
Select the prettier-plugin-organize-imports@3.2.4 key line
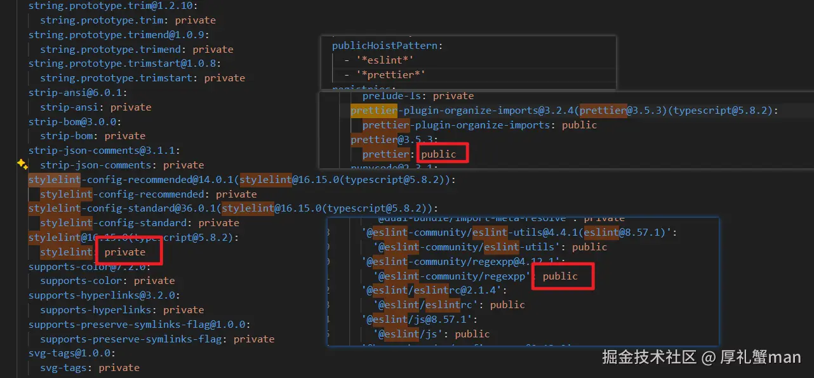coord(564,111)
